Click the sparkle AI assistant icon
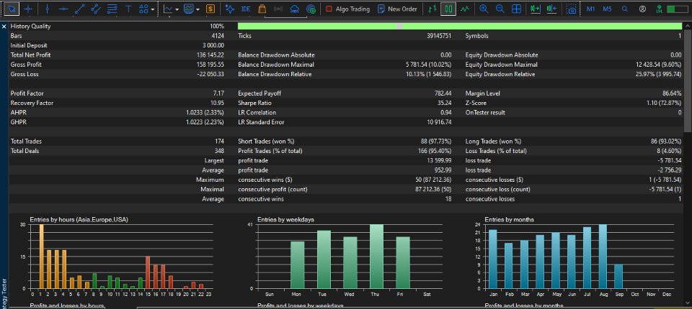 pyautogui.click(x=229, y=9)
